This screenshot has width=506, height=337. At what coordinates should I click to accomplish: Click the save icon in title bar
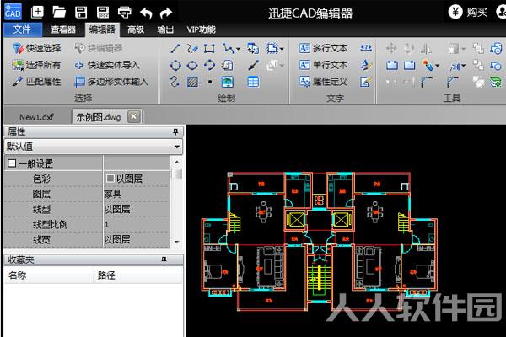[81, 13]
